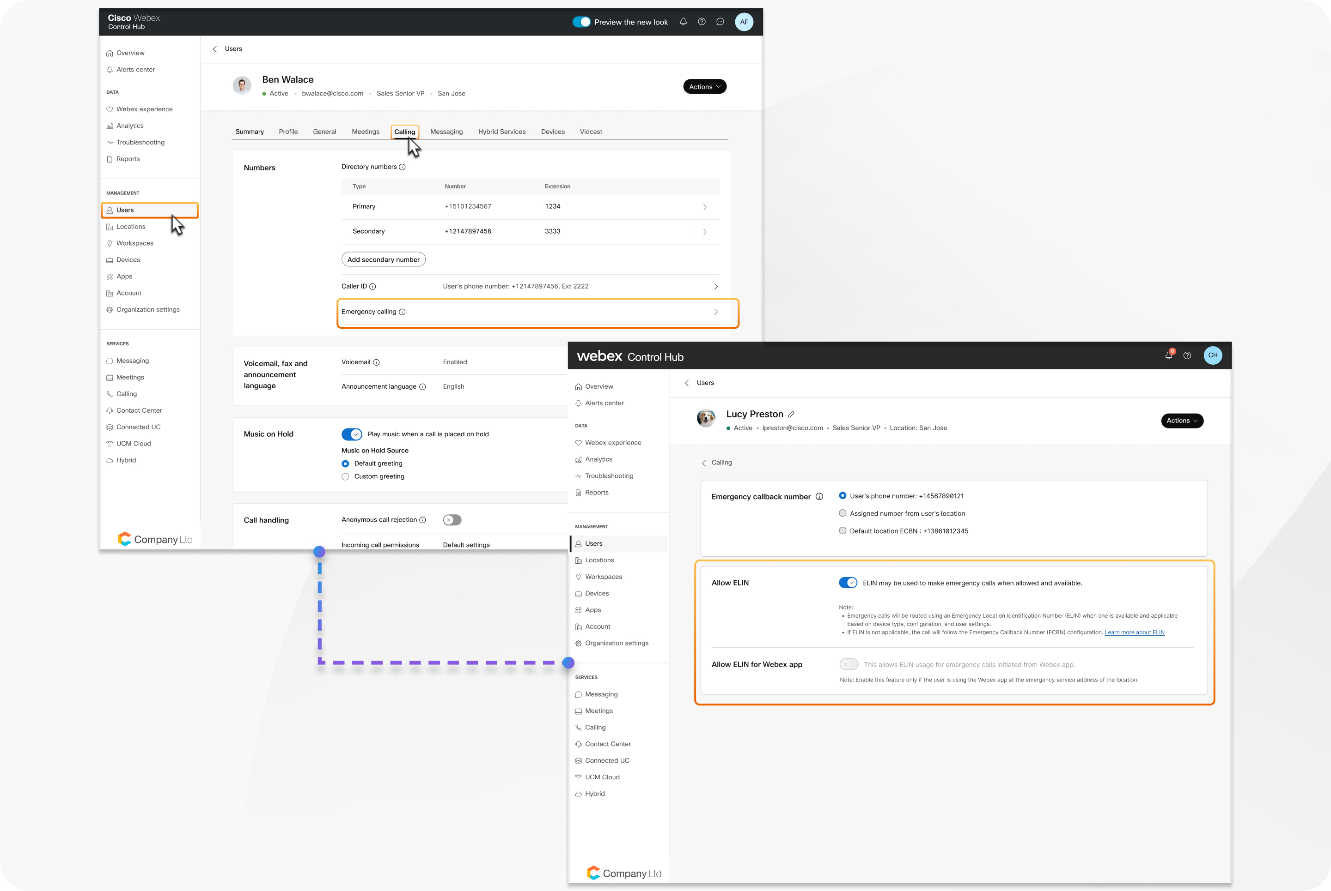Click the edit pencil beside Lucy Preston
The width and height of the screenshot is (1331, 891).
pyautogui.click(x=792, y=414)
